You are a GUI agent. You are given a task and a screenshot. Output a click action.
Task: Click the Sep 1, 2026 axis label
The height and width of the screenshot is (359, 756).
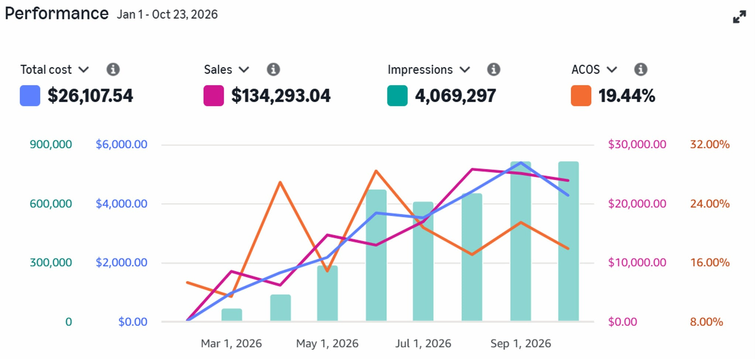point(521,344)
